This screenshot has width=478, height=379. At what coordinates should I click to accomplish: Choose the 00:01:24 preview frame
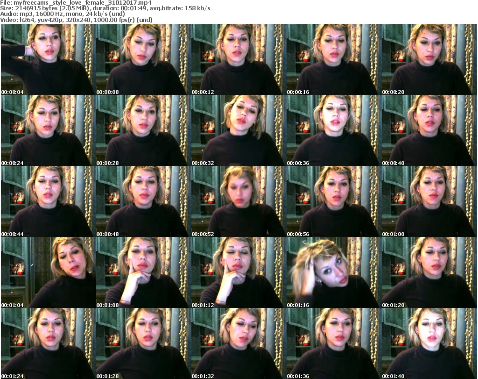click(48, 343)
